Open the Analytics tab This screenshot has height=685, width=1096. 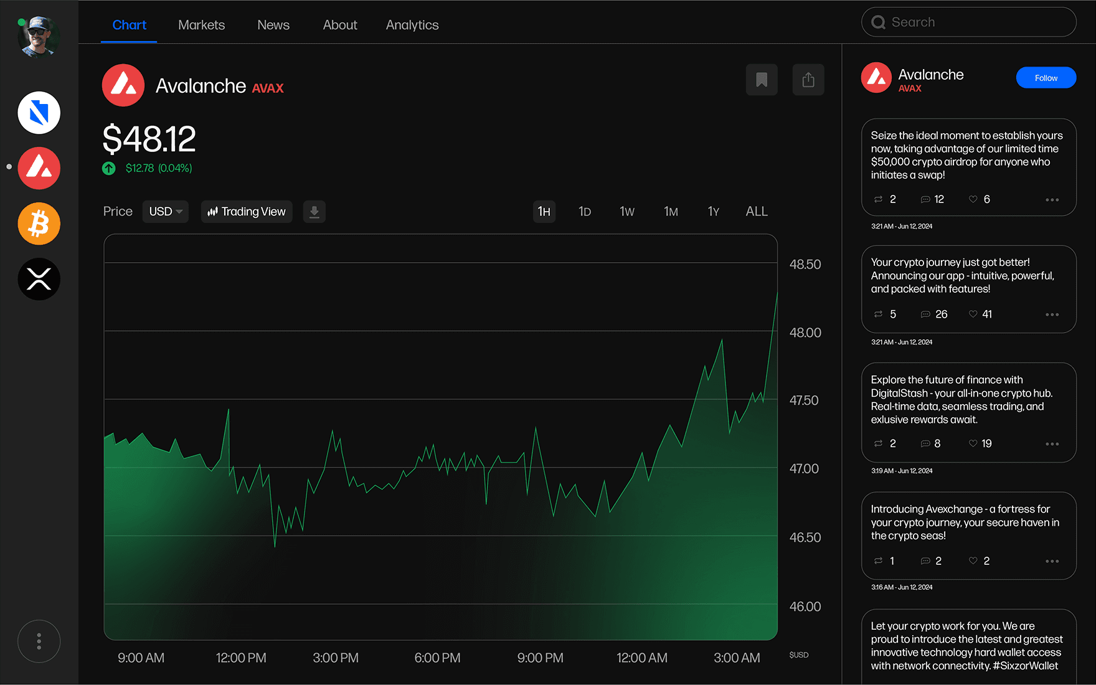coord(412,25)
